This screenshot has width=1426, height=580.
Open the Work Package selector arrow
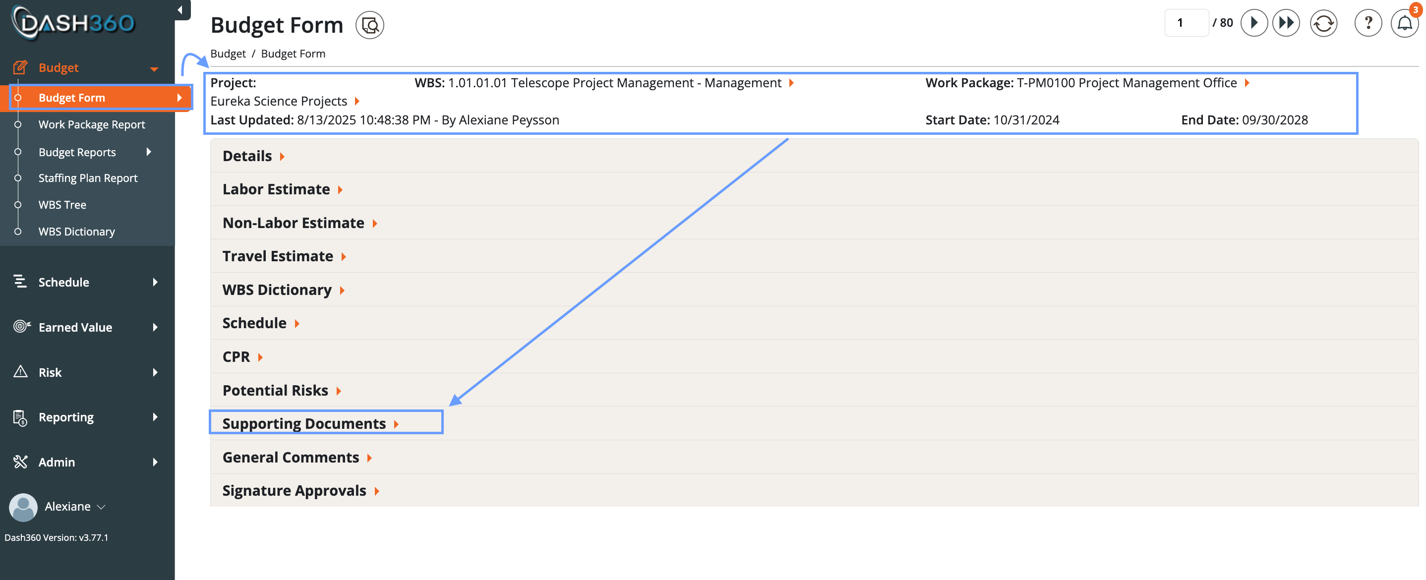(1247, 83)
